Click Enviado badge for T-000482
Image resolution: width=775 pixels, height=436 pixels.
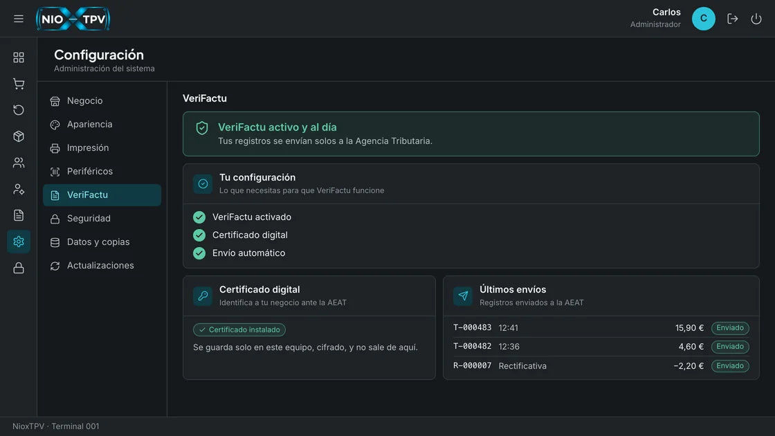click(730, 347)
